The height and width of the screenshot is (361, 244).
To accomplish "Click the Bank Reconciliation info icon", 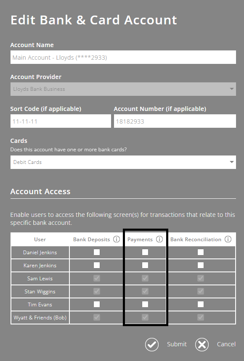I will tap(228, 239).
